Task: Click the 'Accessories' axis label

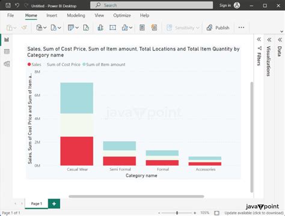Action: (x=206, y=169)
